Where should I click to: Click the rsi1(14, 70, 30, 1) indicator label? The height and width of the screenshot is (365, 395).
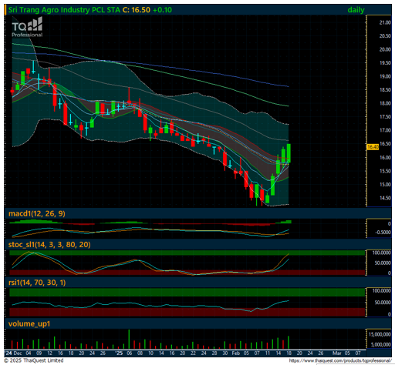pyautogui.click(x=37, y=283)
